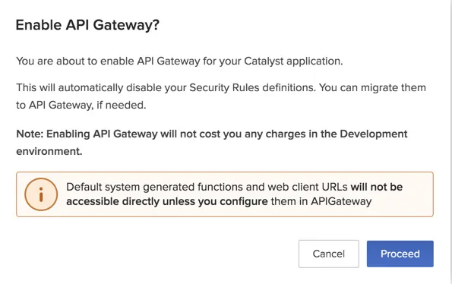Click the 'migrate them' text
The image size is (452, 284).
coord(394,87)
